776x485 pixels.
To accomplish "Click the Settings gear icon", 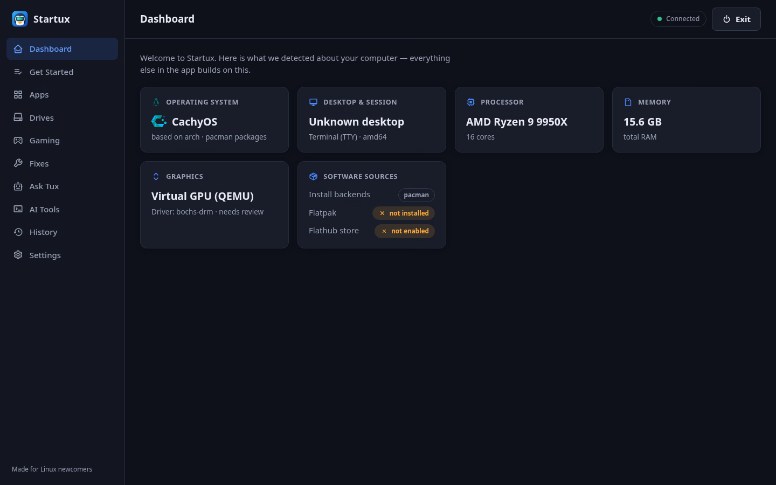I will 18,255.
